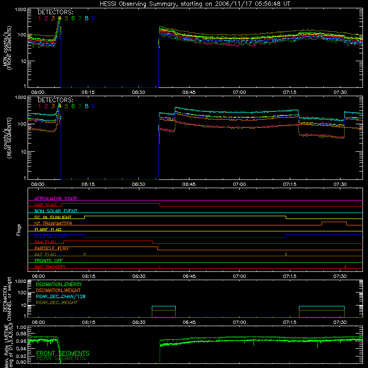
Task: Click the SAA_FLAG label
Action: pos(45,242)
